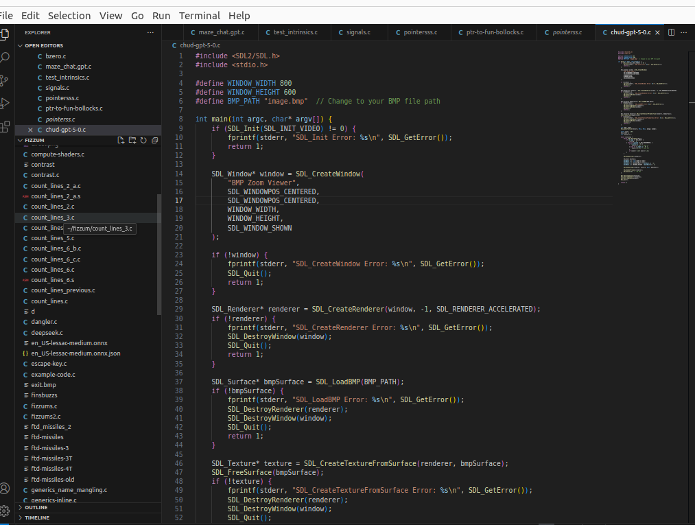The height and width of the screenshot is (525, 695).
Task: Close the chud-gpt-5-0.c tab
Action: (658, 32)
